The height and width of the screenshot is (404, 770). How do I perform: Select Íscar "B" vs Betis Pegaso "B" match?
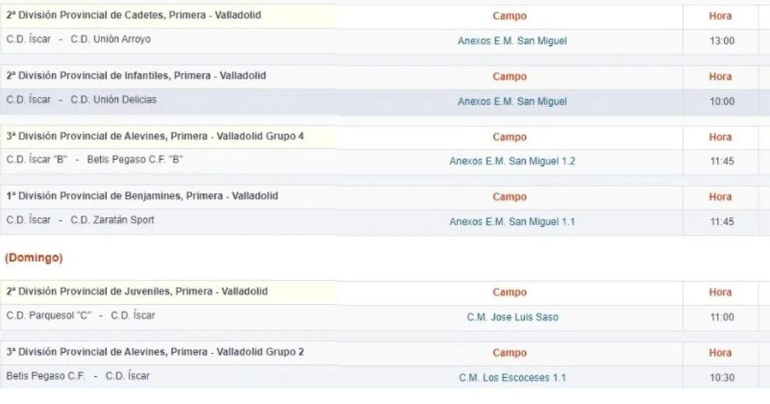(x=94, y=161)
